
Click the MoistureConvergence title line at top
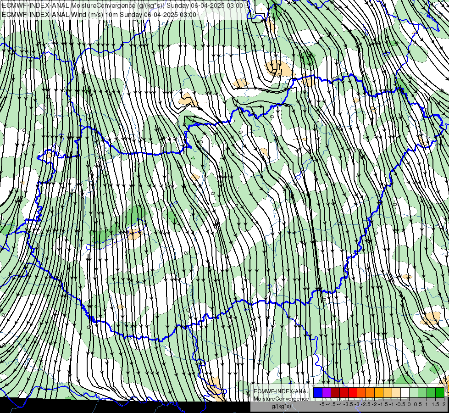coord(122,6)
